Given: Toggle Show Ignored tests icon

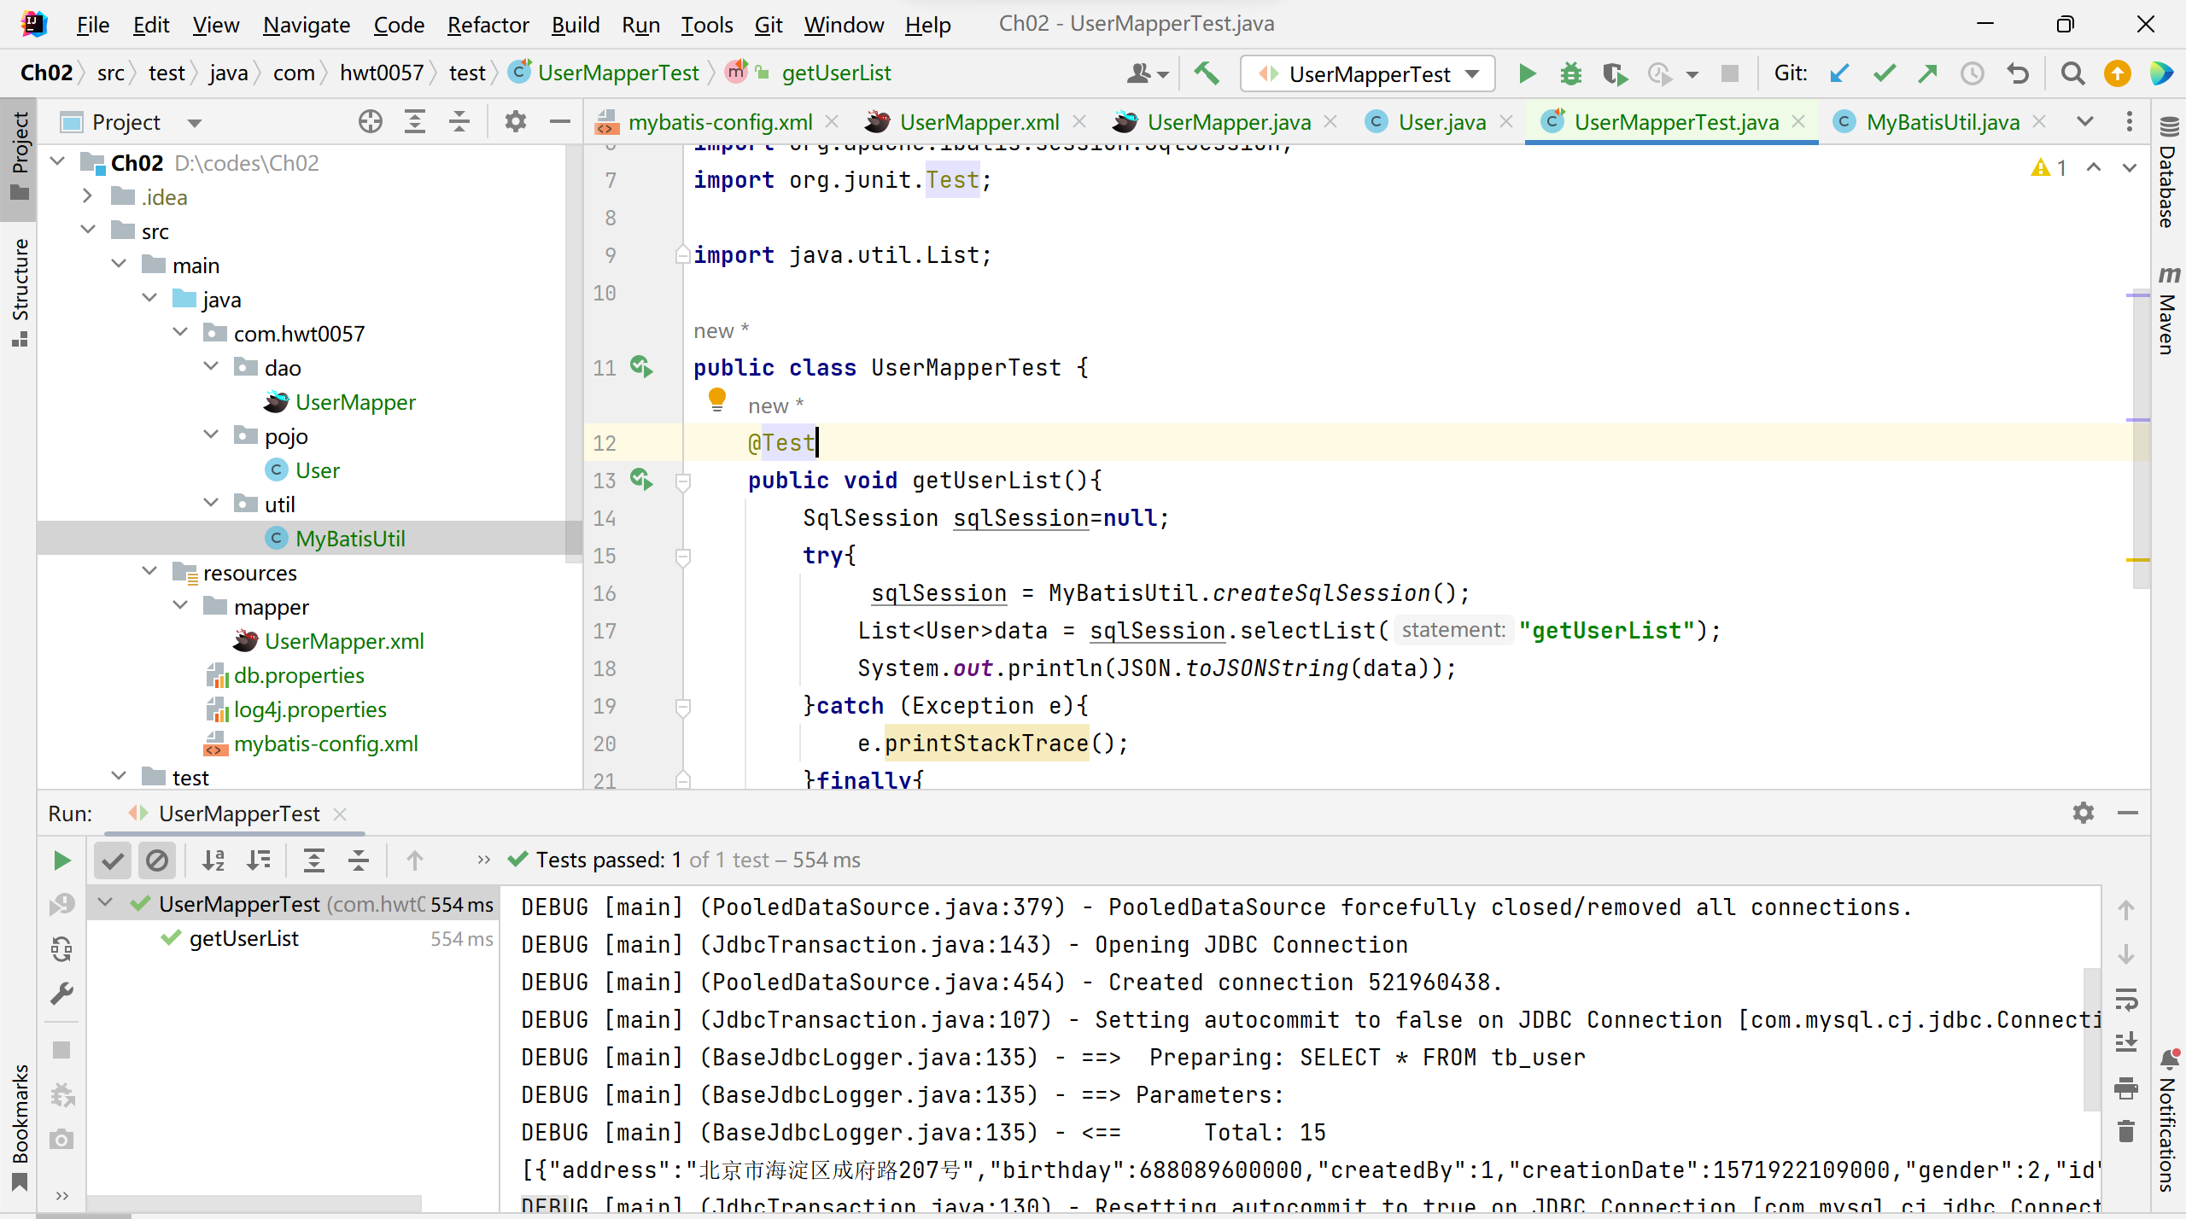Looking at the screenshot, I should pyautogui.click(x=157, y=860).
